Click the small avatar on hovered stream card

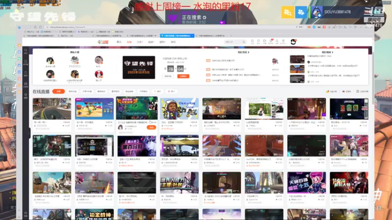[120, 127]
